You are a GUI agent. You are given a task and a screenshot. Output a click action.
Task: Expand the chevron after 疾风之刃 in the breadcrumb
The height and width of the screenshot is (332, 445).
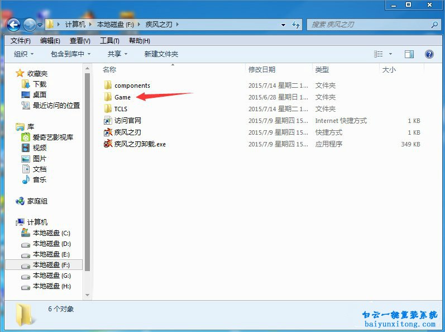tap(178, 25)
